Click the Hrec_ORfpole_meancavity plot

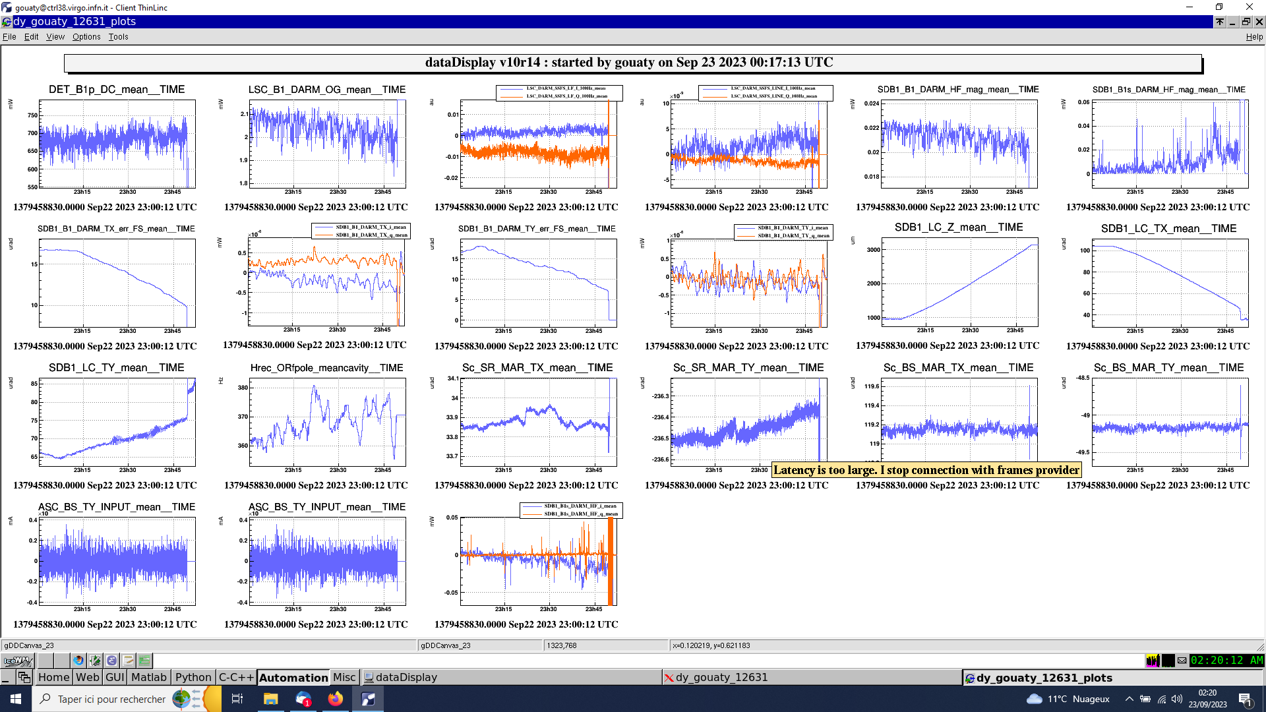point(327,422)
